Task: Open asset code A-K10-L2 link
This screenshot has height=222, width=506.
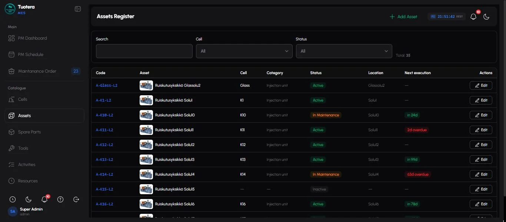Action: [104, 115]
